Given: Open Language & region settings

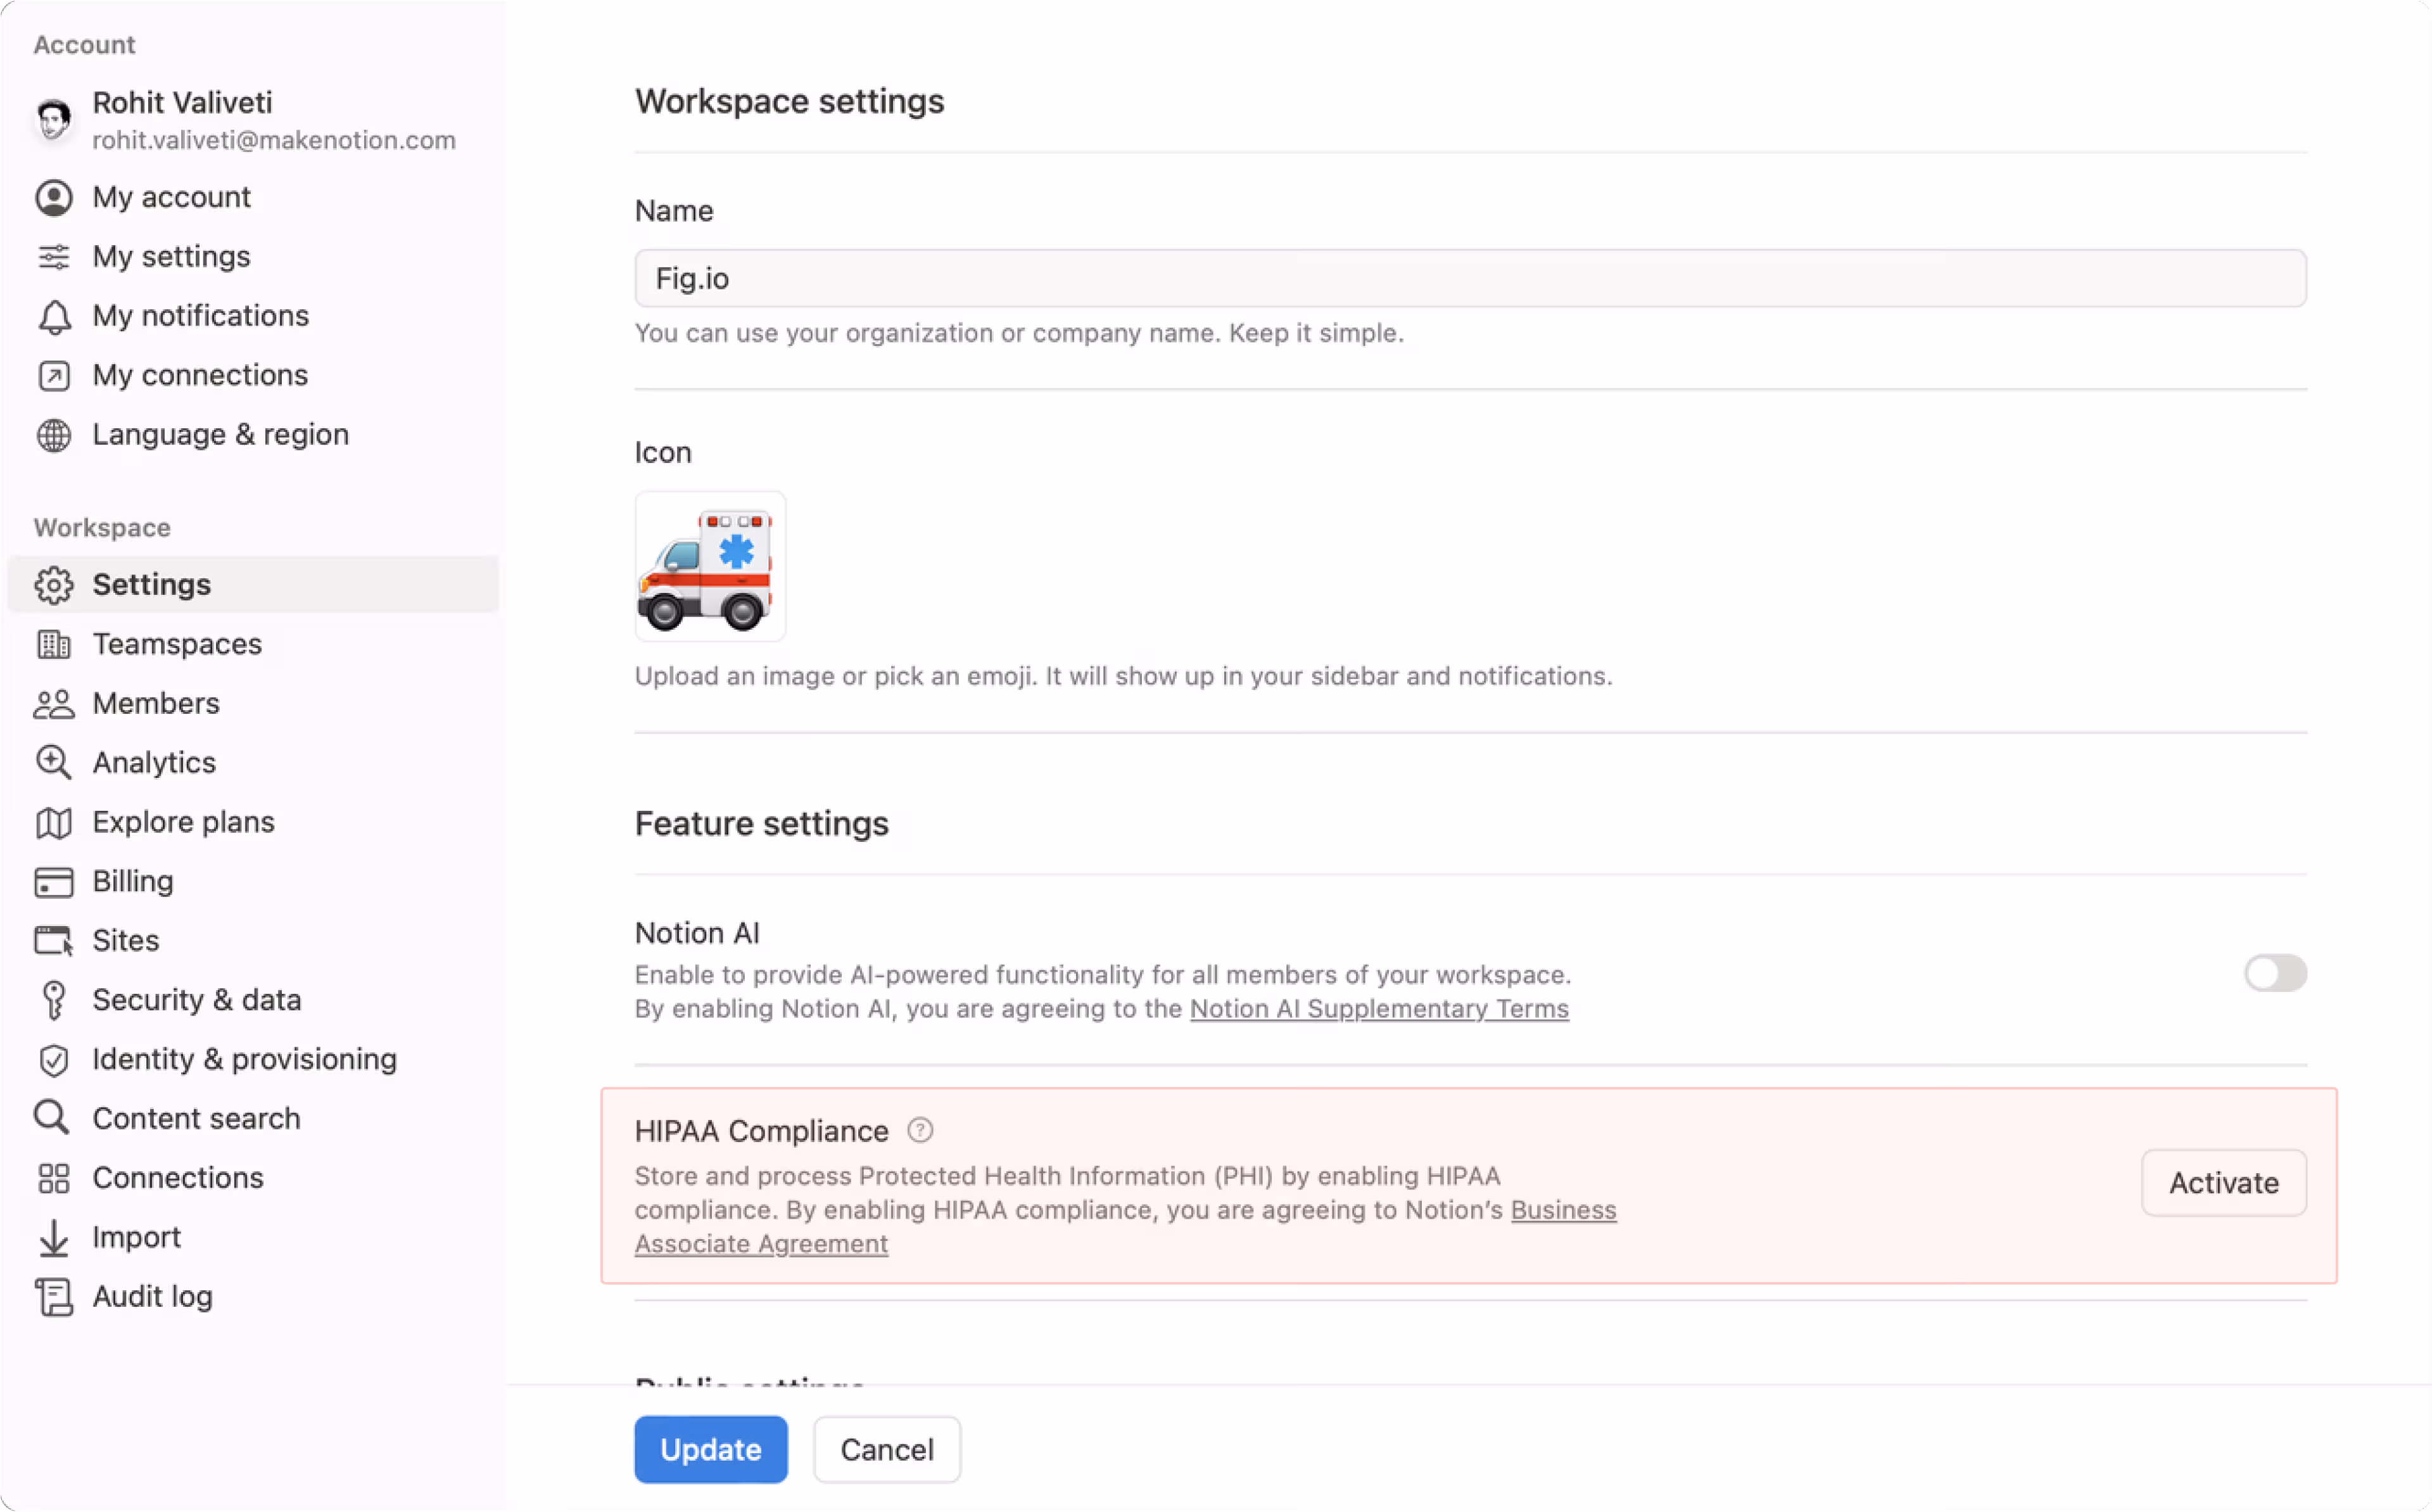Looking at the screenshot, I should (220, 434).
